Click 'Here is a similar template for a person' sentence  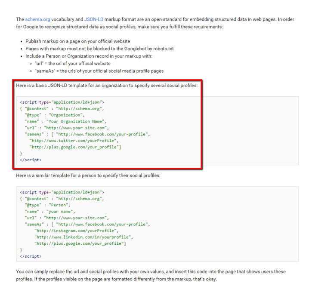pos(88,175)
